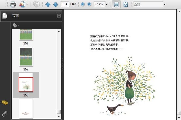Open the zoom level dropdown arrow

point(107,5)
